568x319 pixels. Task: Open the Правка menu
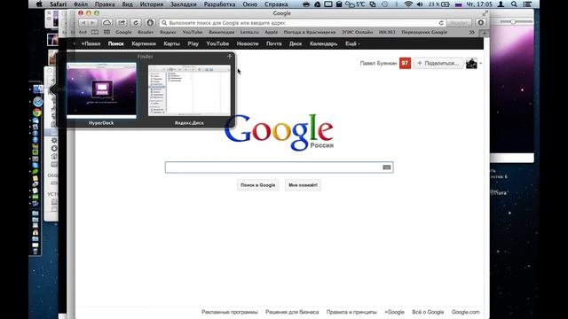tap(105, 4)
